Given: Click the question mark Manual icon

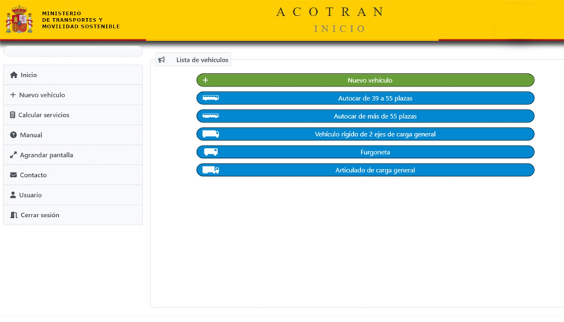Looking at the screenshot, I should 14,135.
